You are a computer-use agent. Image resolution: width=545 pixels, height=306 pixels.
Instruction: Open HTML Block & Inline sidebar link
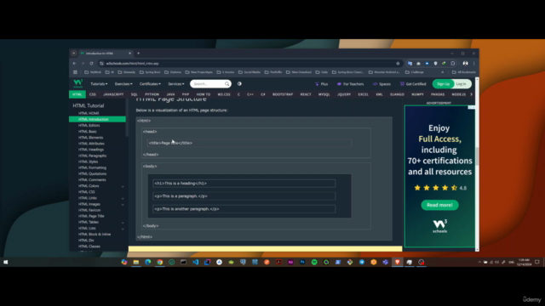click(x=95, y=235)
